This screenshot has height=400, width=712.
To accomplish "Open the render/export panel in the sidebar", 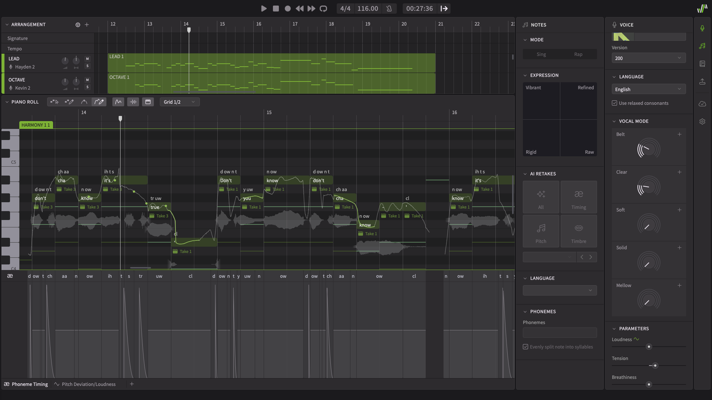I will (x=702, y=81).
